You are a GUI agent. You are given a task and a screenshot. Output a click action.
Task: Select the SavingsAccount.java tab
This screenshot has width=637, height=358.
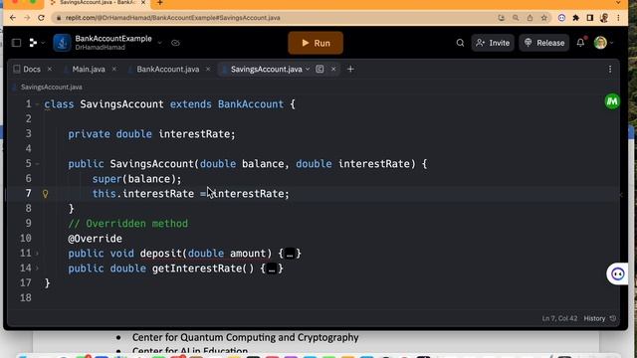tap(266, 69)
